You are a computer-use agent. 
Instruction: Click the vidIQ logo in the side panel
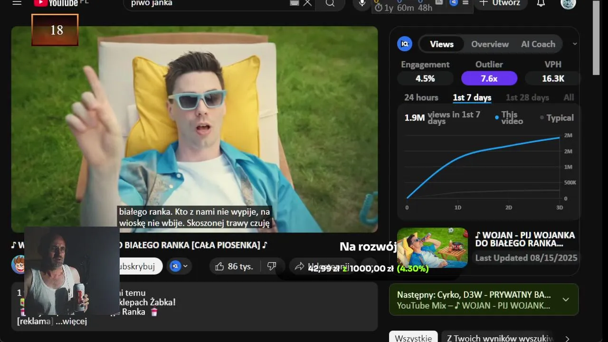click(x=405, y=44)
